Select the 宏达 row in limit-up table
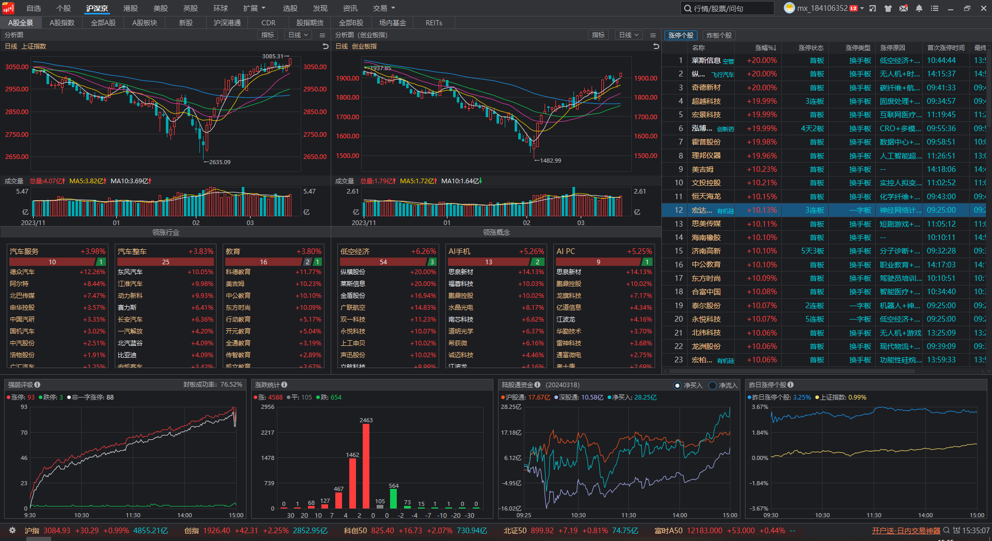The width and height of the screenshot is (992, 541). pyautogui.click(x=825, y=210)
